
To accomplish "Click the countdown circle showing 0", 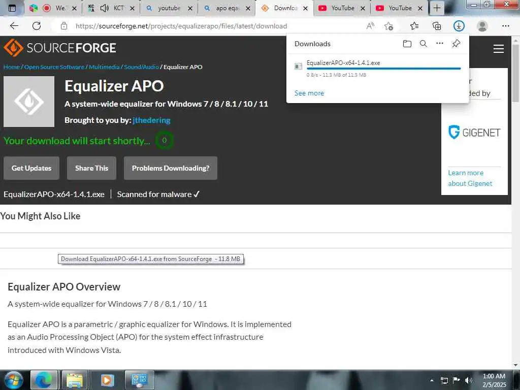I will pyautogui.click(x=164, y=140).
